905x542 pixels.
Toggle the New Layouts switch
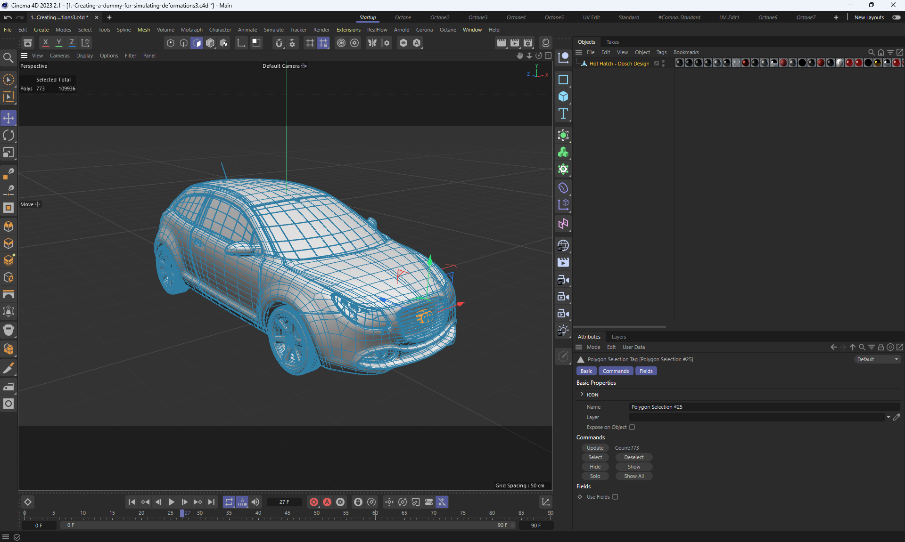tap(896, 17)
